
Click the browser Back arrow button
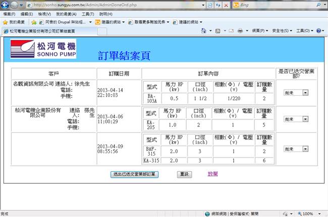pos(5,5)
